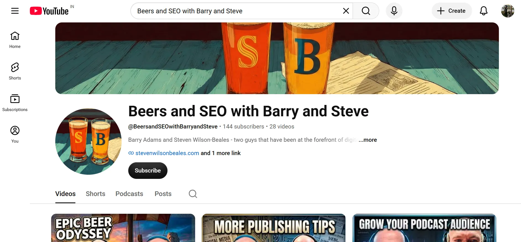Viewport: 521px width, 242px height.
Task: Open the account avatar menu
Action: (508, 11)
